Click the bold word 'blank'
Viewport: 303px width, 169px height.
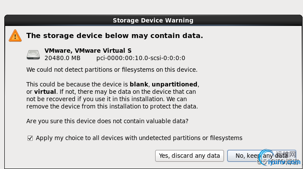coord(139,84)
